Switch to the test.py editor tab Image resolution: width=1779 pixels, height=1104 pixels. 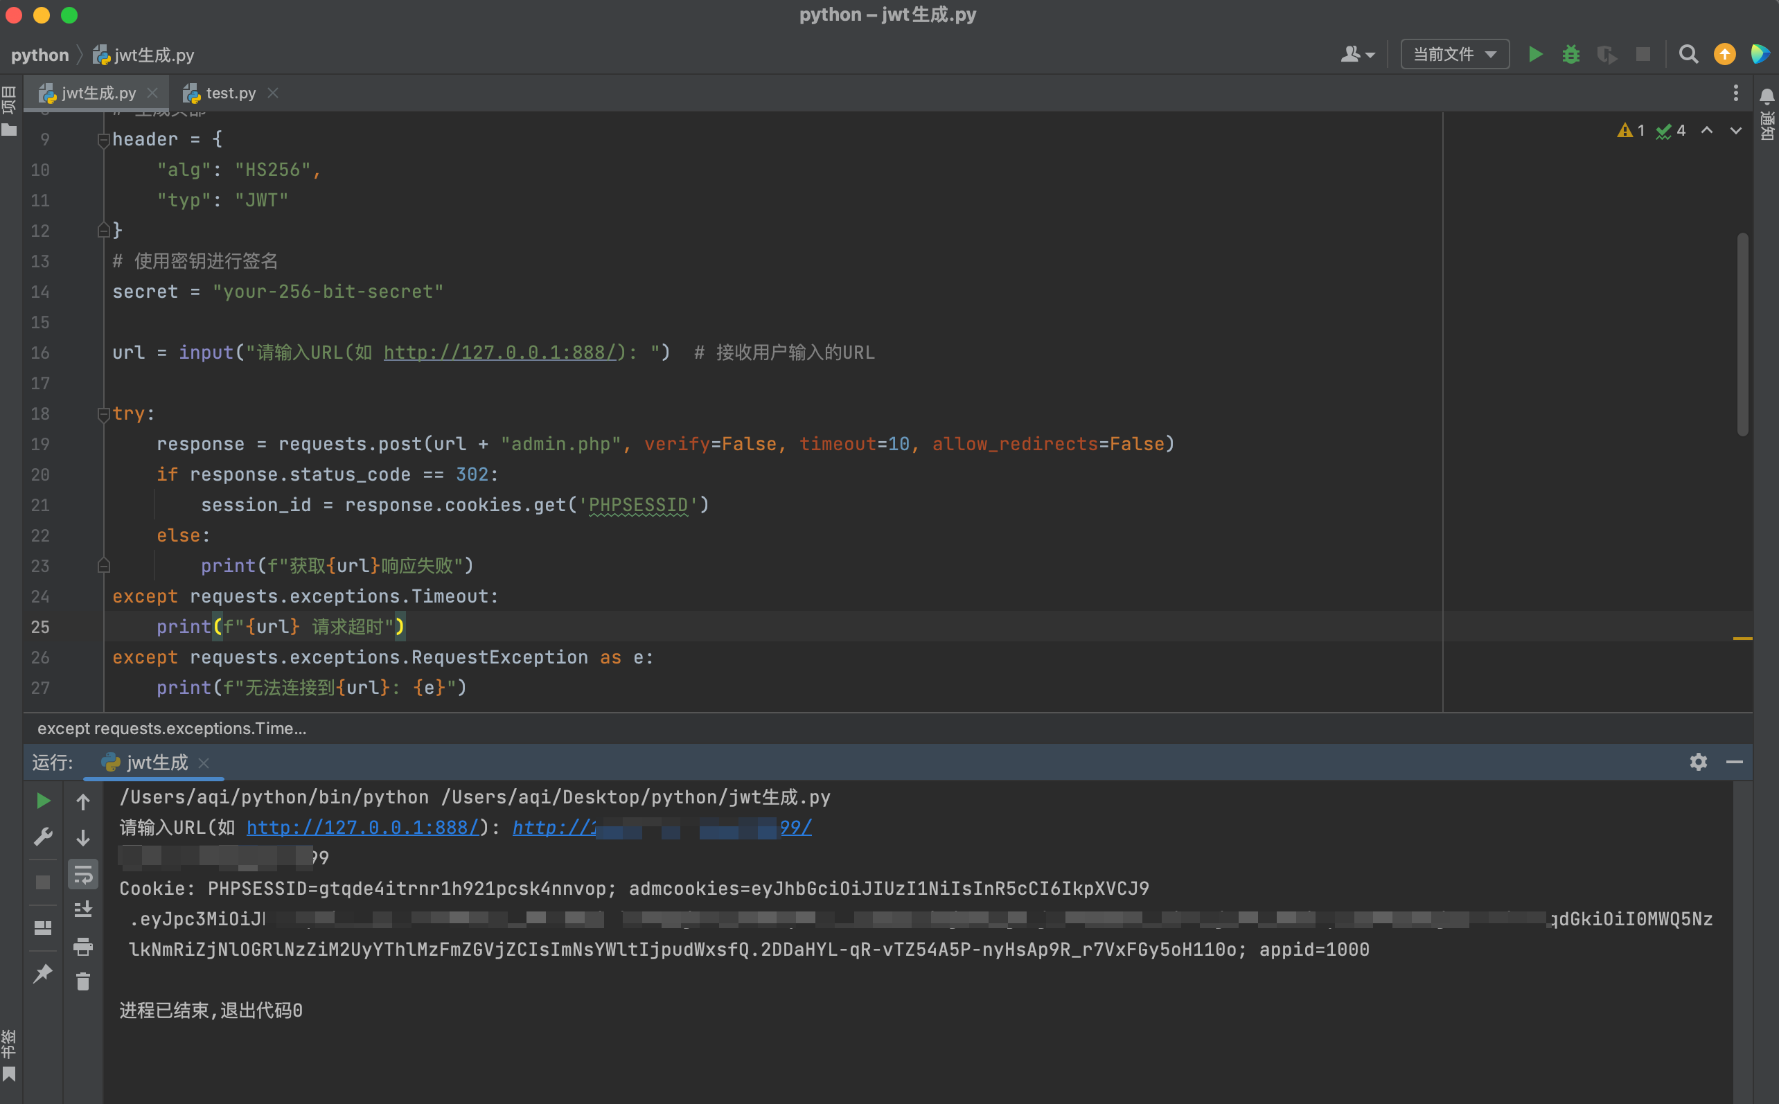coord(230,94)
